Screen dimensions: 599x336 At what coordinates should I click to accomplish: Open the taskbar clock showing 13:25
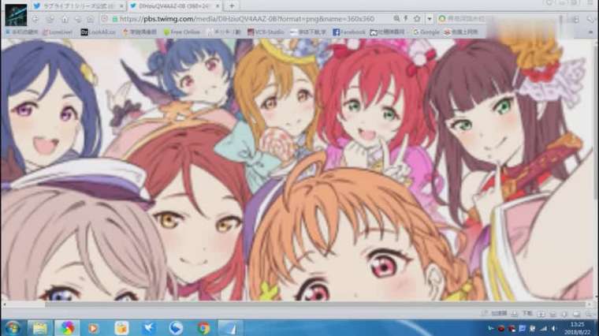(x=577, y=328)
